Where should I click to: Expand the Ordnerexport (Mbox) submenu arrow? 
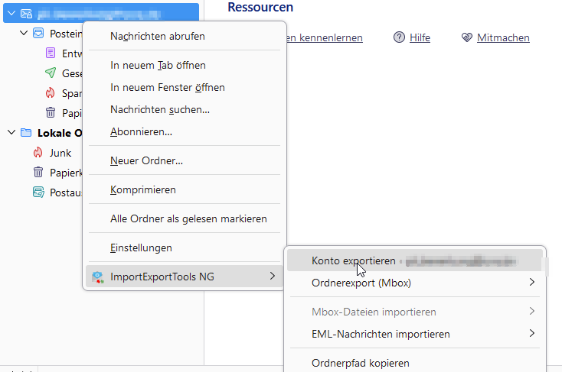[532, 283]
